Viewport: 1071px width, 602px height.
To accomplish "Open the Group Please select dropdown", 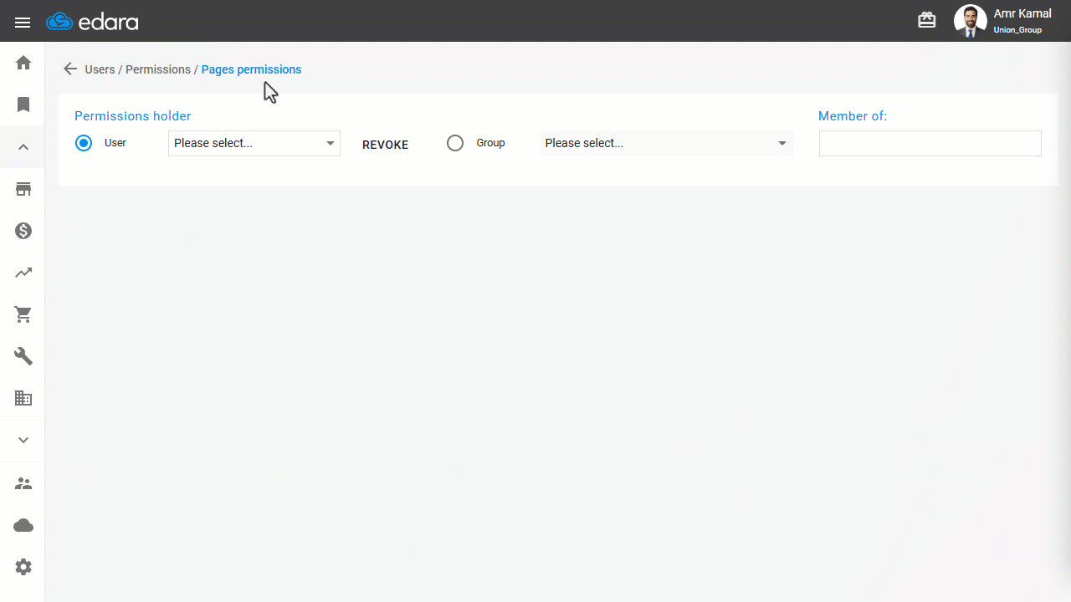I will tap(666, 143).
